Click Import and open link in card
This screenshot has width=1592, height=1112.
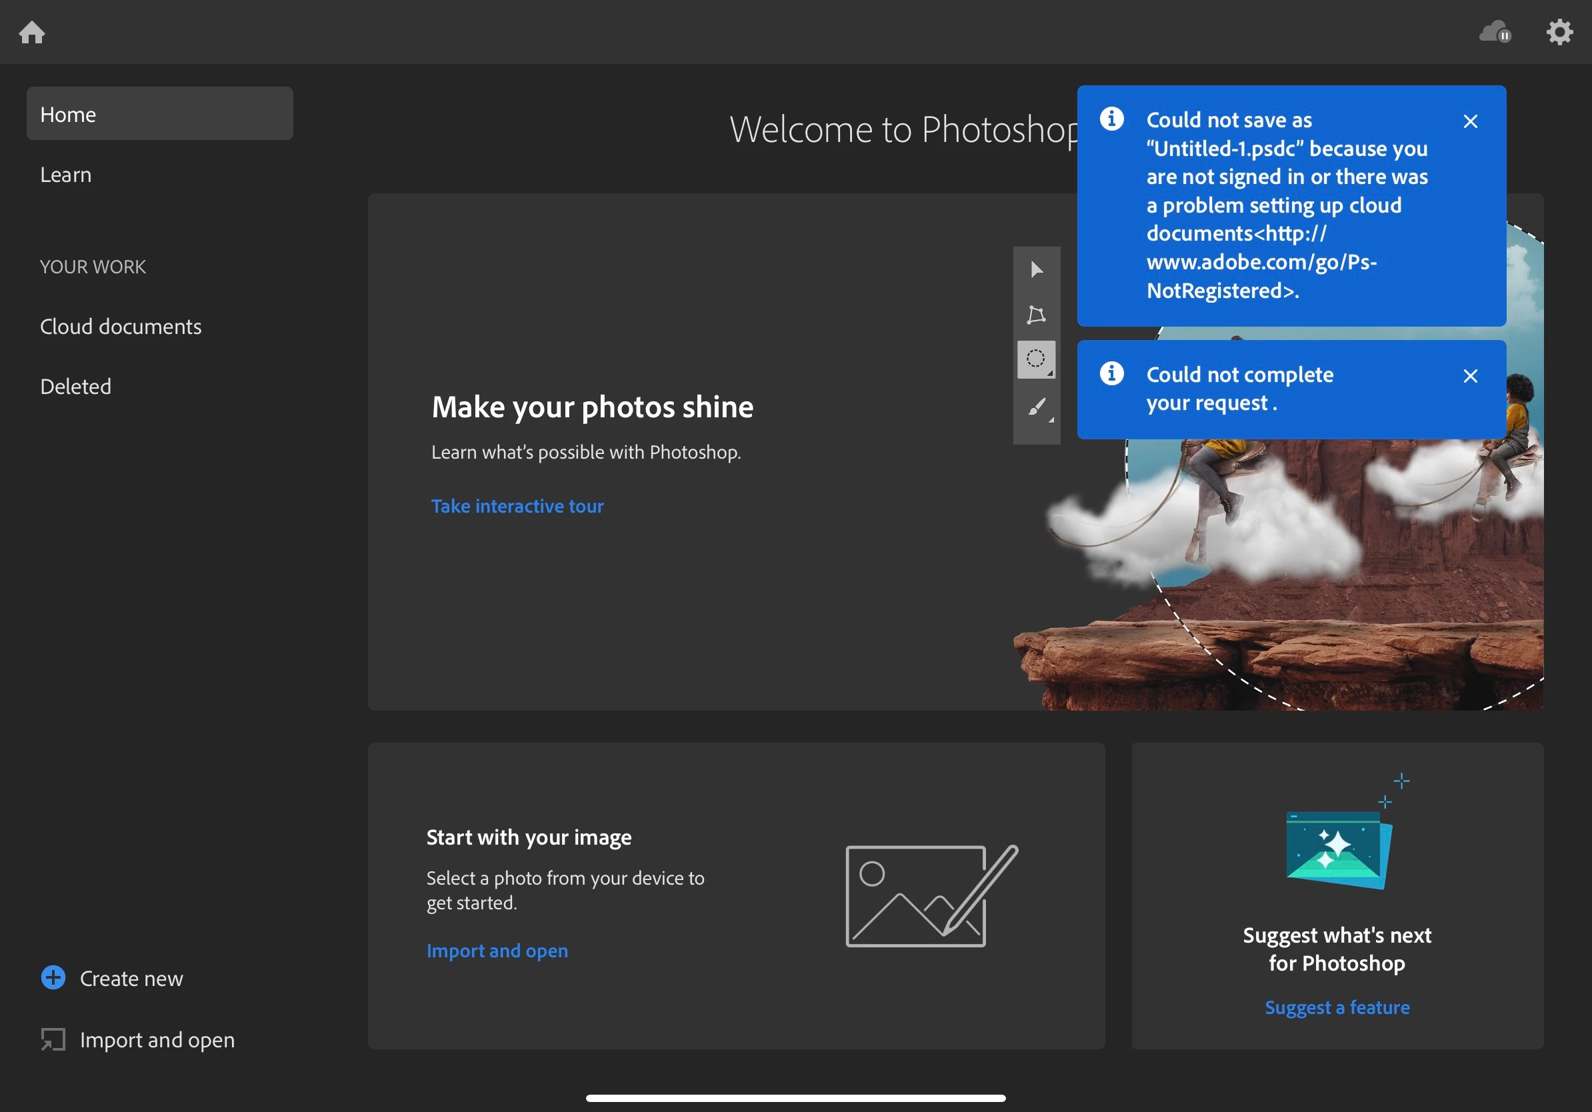pyautogui.click(x=497, y=951)
